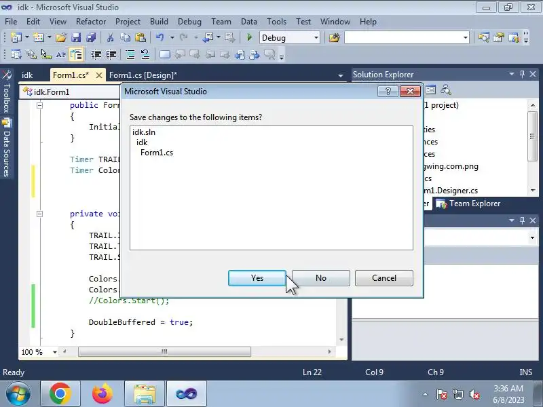Click the Navigate Backward icon
Image resolution: width=543 pixels, height=407 pixels.
(208, 37)
